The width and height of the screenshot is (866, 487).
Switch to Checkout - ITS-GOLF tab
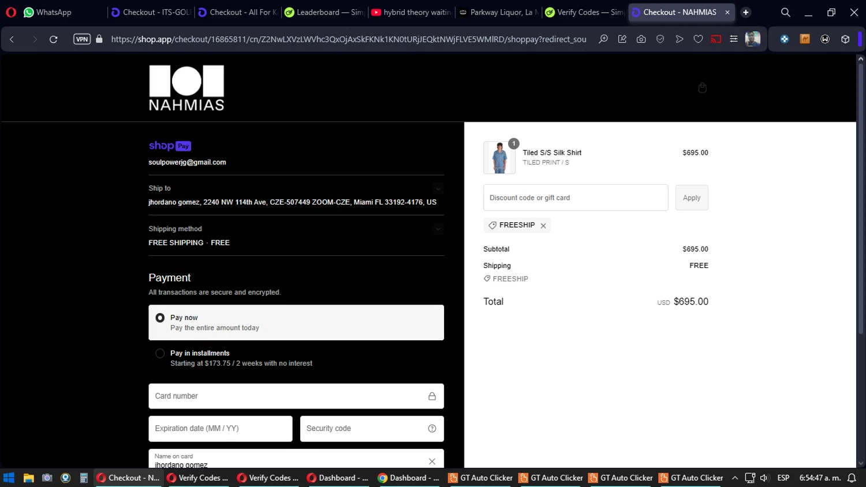coord(151,12)
